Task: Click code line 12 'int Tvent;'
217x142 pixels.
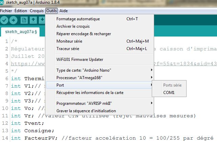Action: [x=27, y=123]
